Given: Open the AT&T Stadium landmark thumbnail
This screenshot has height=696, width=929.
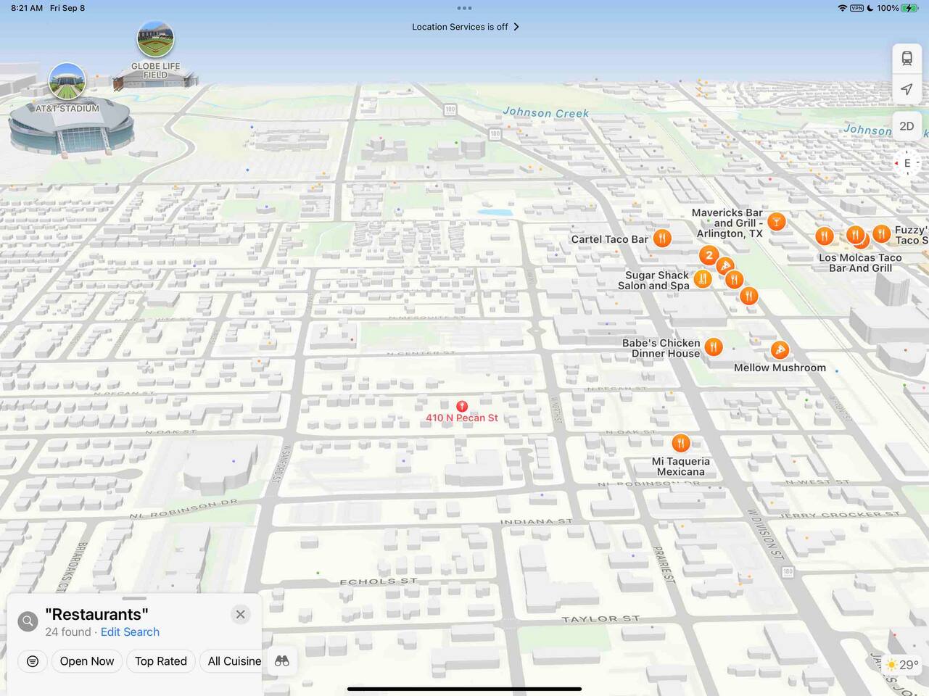Looking at the screenshot, I should [x=67, y=81].
